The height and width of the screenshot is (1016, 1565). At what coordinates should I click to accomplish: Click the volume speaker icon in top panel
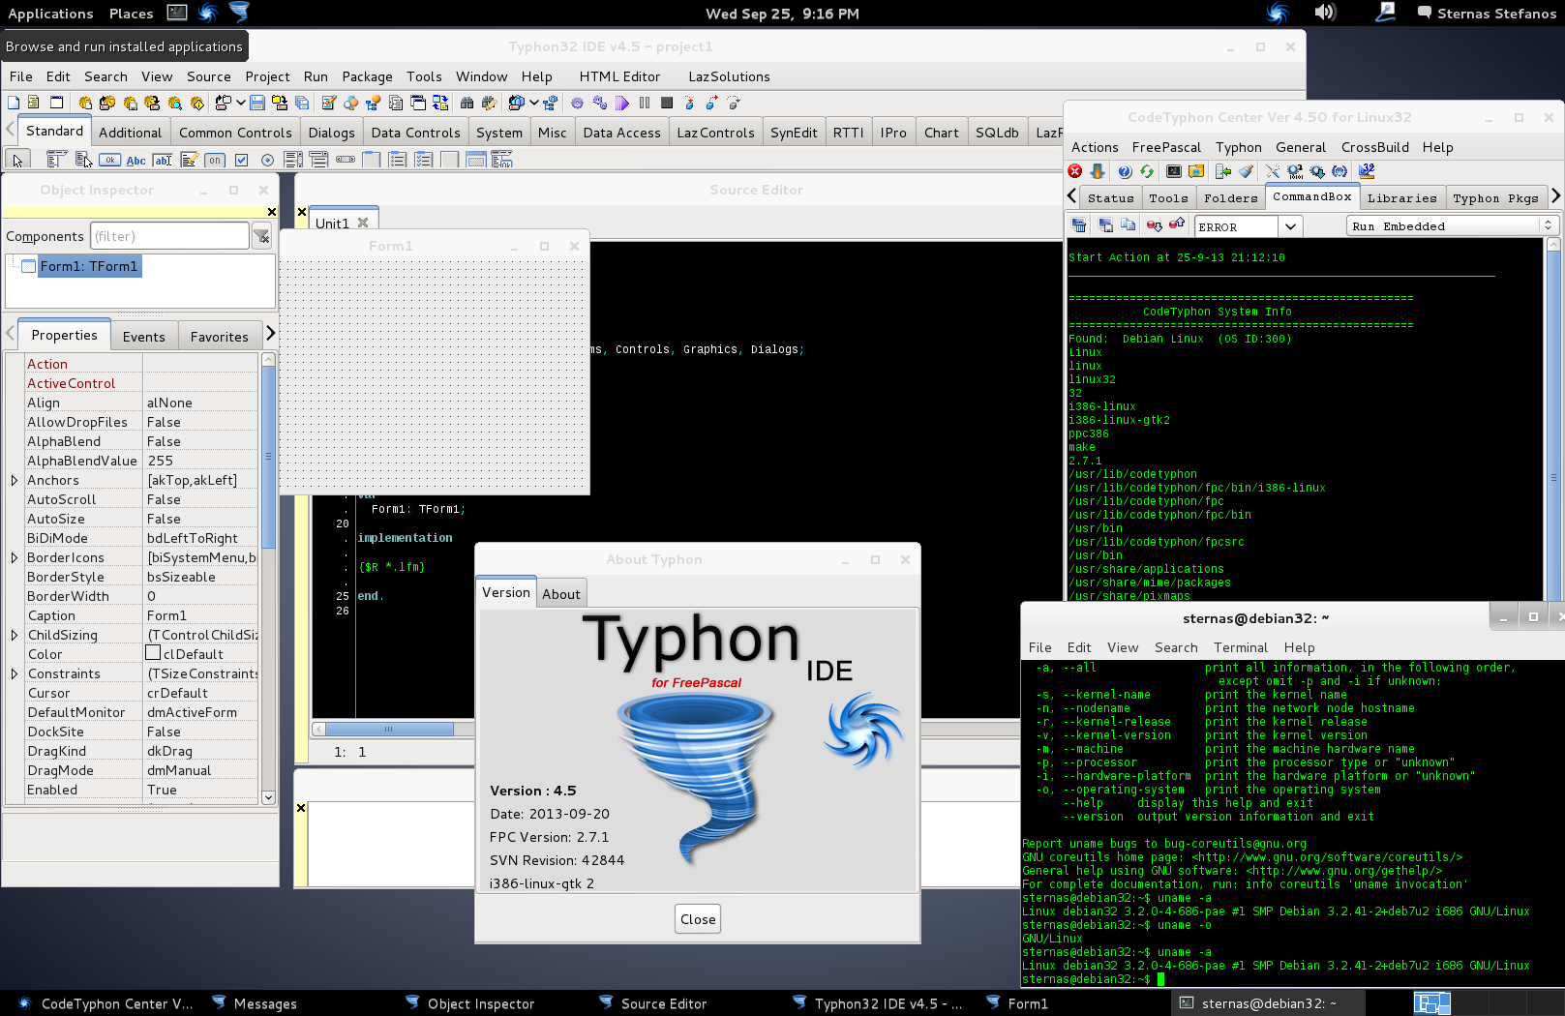[x=1325, y=13]
